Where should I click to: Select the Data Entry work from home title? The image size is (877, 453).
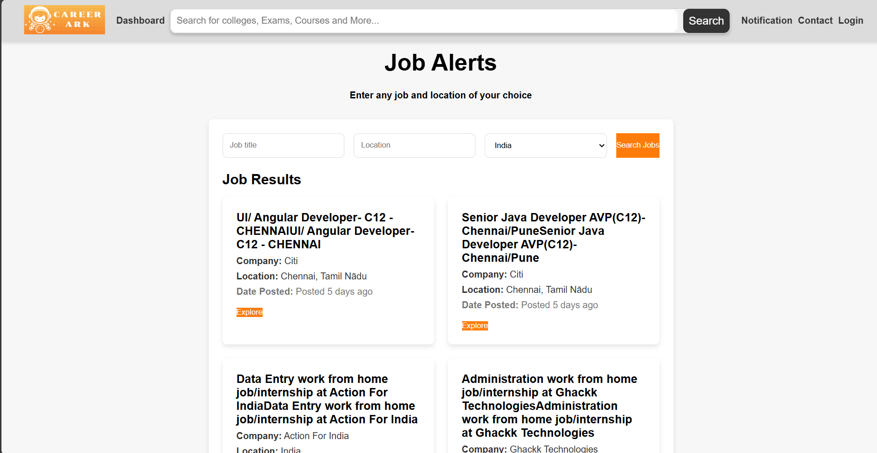[x=327, y=399]
